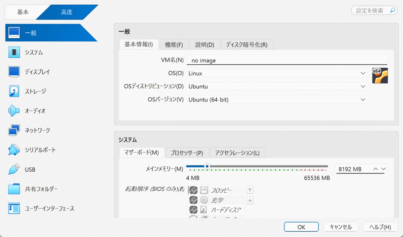Click the x64 OS type logo
Screen dimensions: 403x237
pos(380,75)
